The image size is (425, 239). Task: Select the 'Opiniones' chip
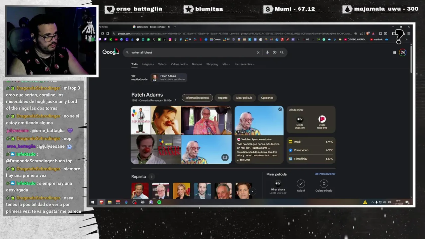267,98
